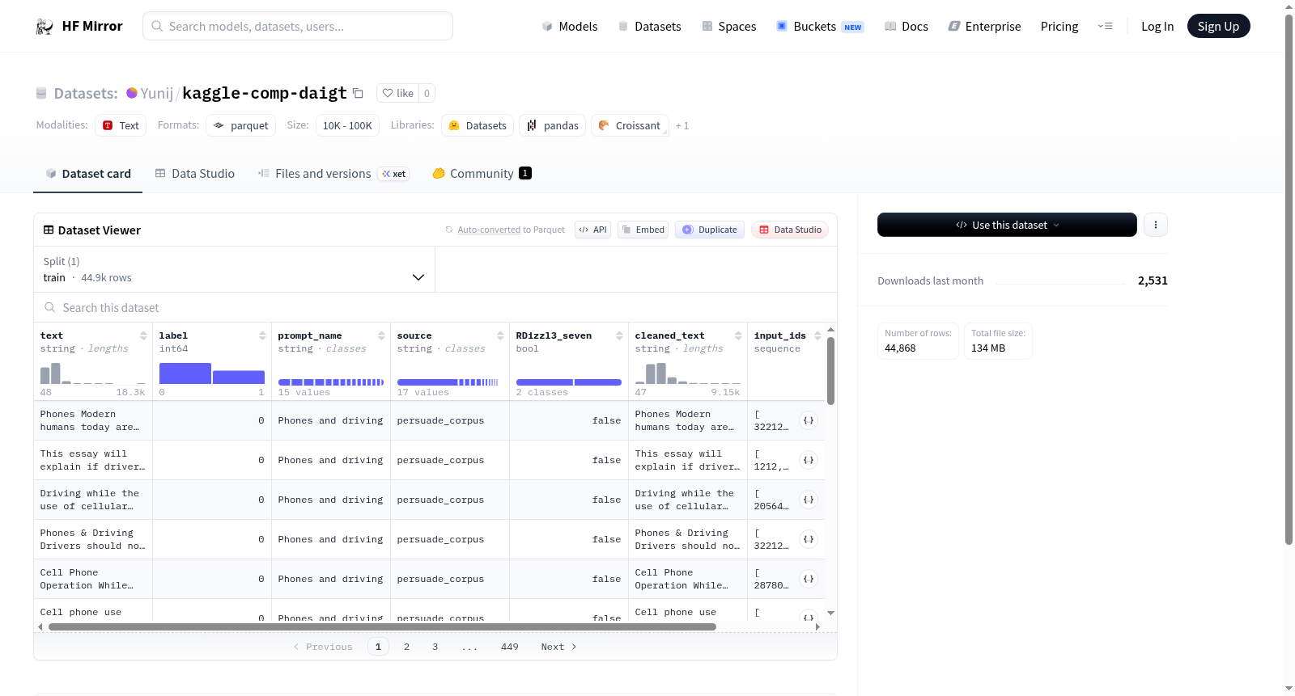Sort by the cleaned_text column
This screenshot has width=1295, height=696.
click(x=738, y=335)
